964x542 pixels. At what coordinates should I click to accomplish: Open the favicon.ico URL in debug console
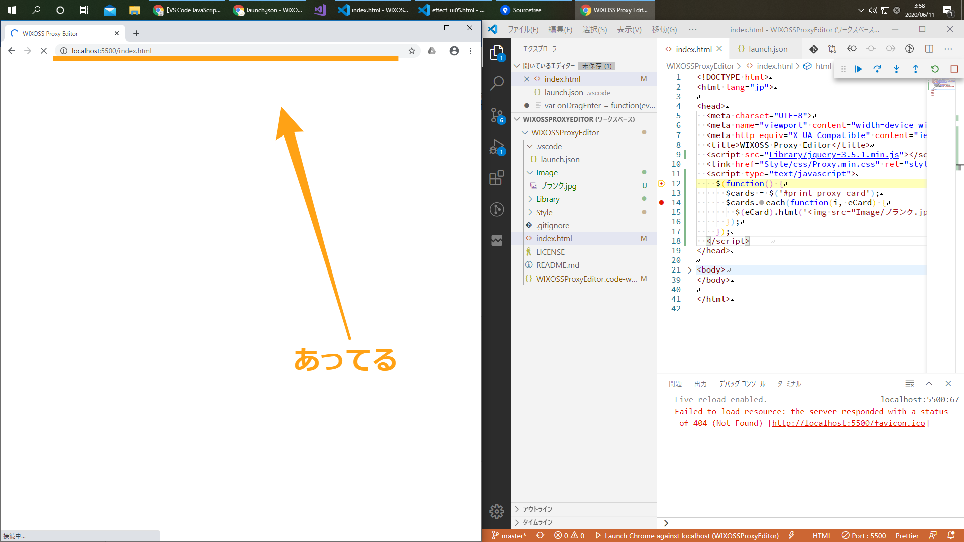849,423
